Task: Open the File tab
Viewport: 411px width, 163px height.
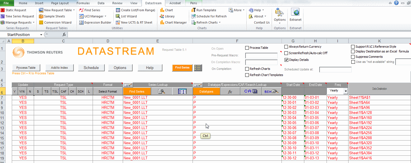Action: point(6,3)
